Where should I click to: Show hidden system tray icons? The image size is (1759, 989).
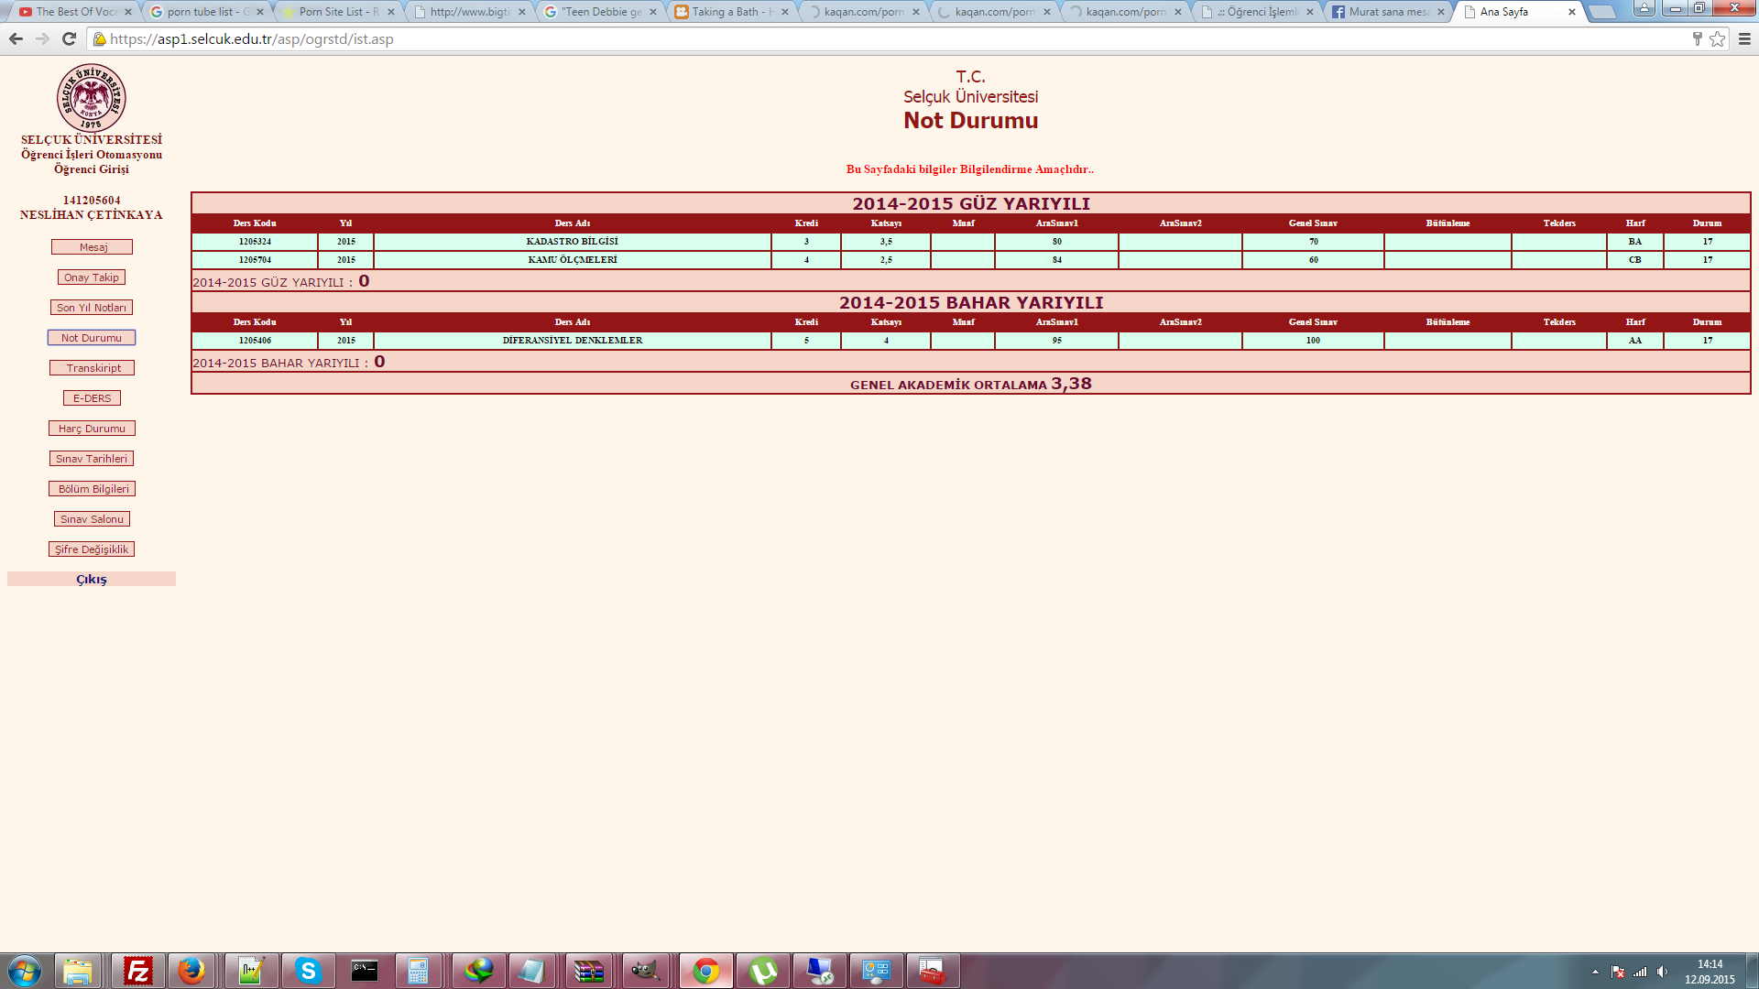1595,972
